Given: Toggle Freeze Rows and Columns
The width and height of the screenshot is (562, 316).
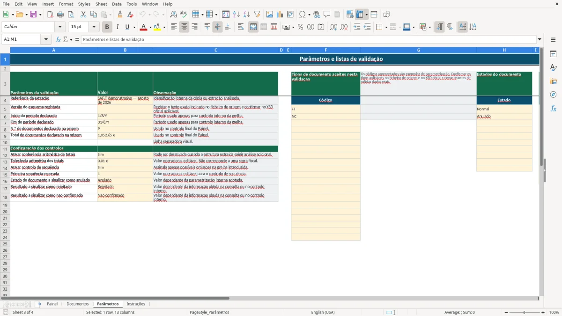Looking at the screenshot, I should (360, 15).
